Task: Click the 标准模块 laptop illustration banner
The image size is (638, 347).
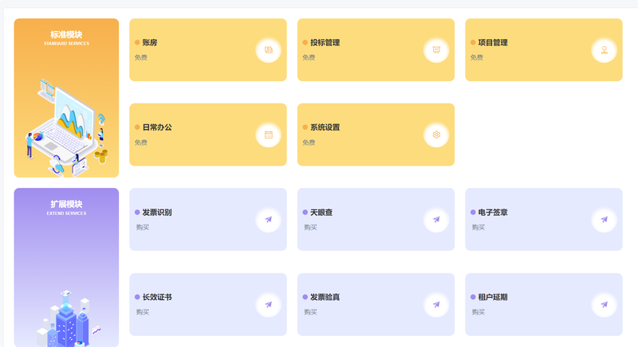Action: (x=66, y=98)
